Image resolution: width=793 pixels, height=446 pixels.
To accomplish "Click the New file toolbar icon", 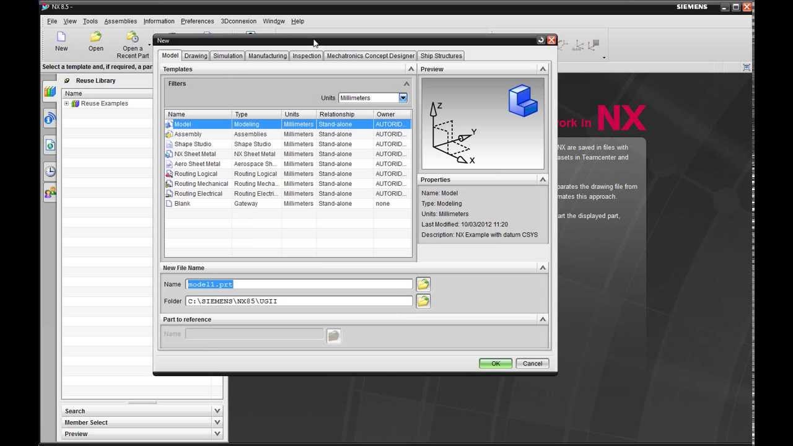I will click(x=61, y=37).
